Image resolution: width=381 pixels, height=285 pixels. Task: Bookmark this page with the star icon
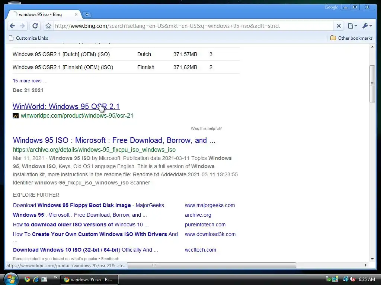click(48, 26)
